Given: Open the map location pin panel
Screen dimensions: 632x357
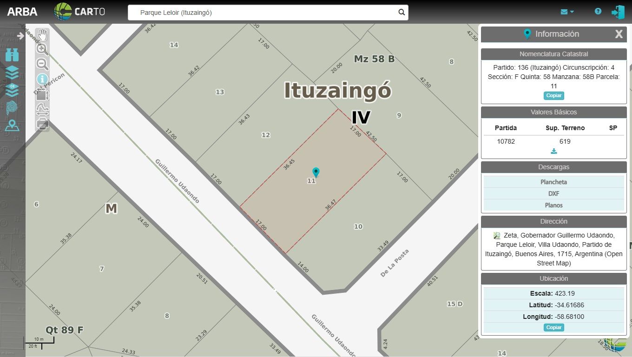Looking at the screenshot, I should point(12,126).
